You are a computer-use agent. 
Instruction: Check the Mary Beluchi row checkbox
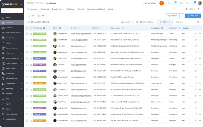tap(27, 121)
